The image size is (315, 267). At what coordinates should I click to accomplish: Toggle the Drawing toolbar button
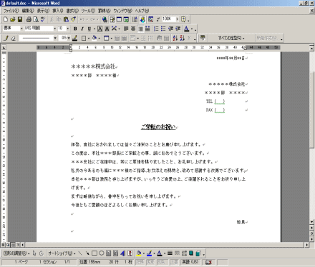coord(142,19)
